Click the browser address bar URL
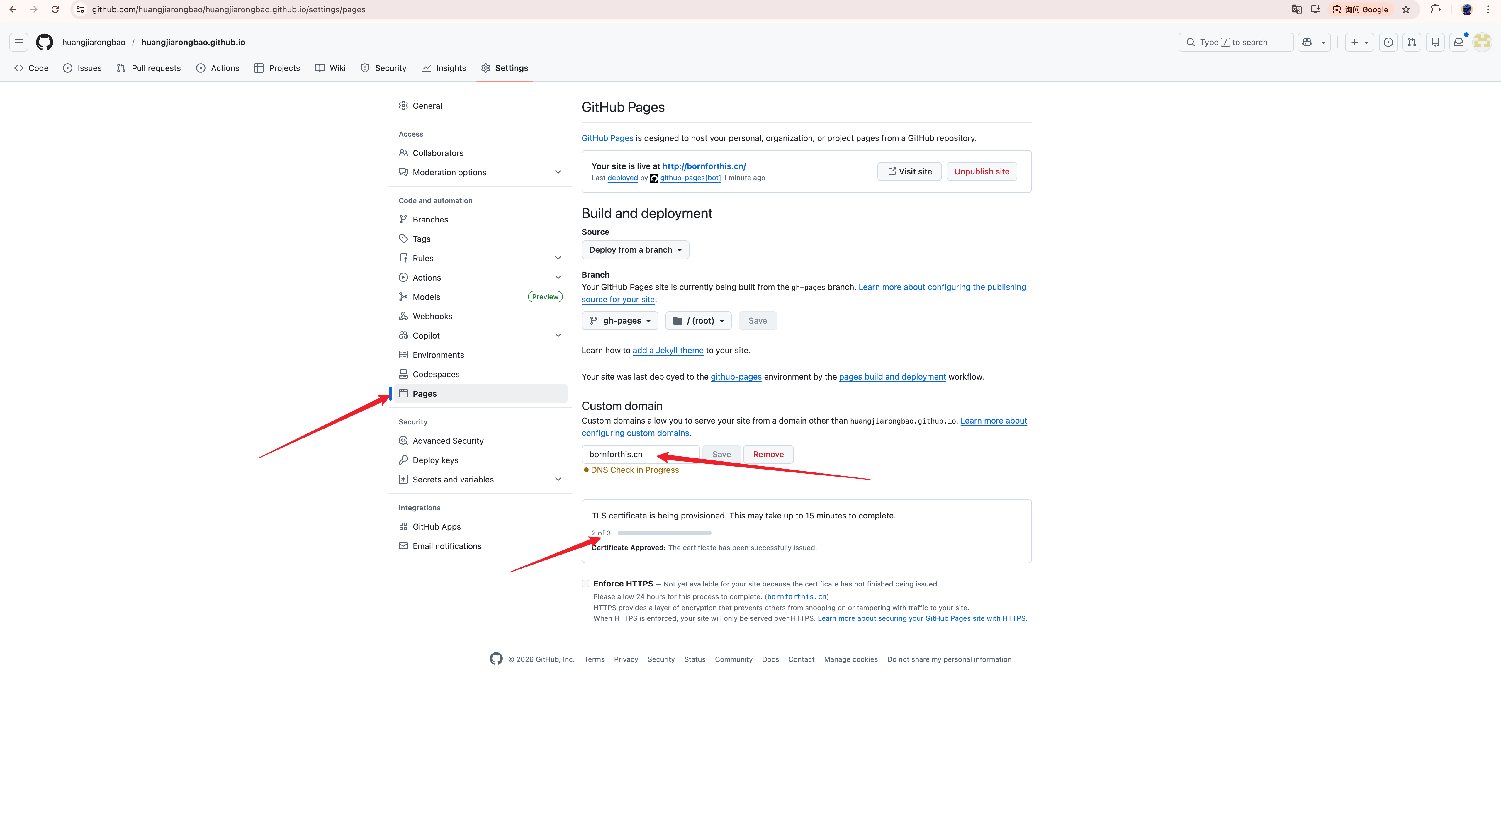1501x816 pixels. click(x=228, y=9)
